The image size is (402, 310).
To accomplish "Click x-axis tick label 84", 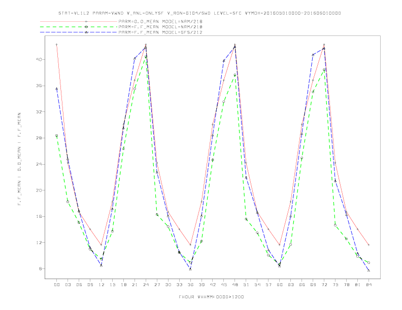I will (369, 285).
